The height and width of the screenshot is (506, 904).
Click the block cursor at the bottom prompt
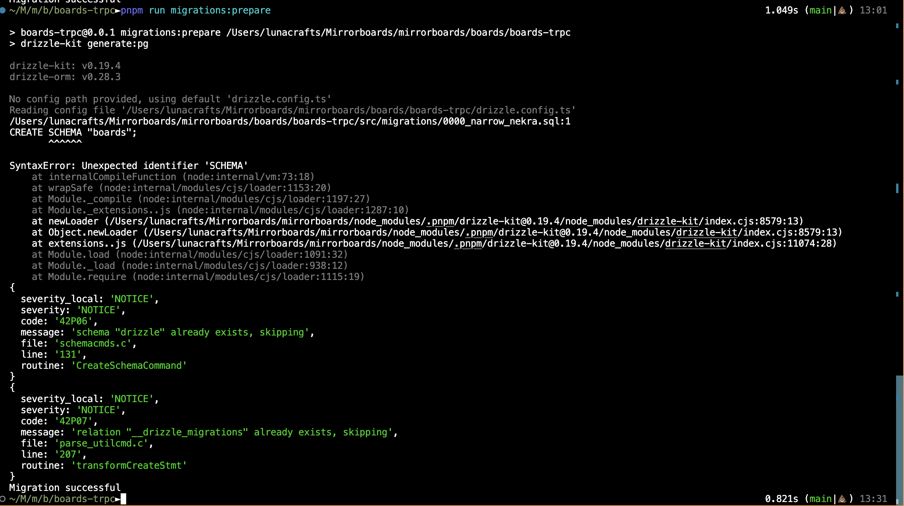click(x=123, y=499)
